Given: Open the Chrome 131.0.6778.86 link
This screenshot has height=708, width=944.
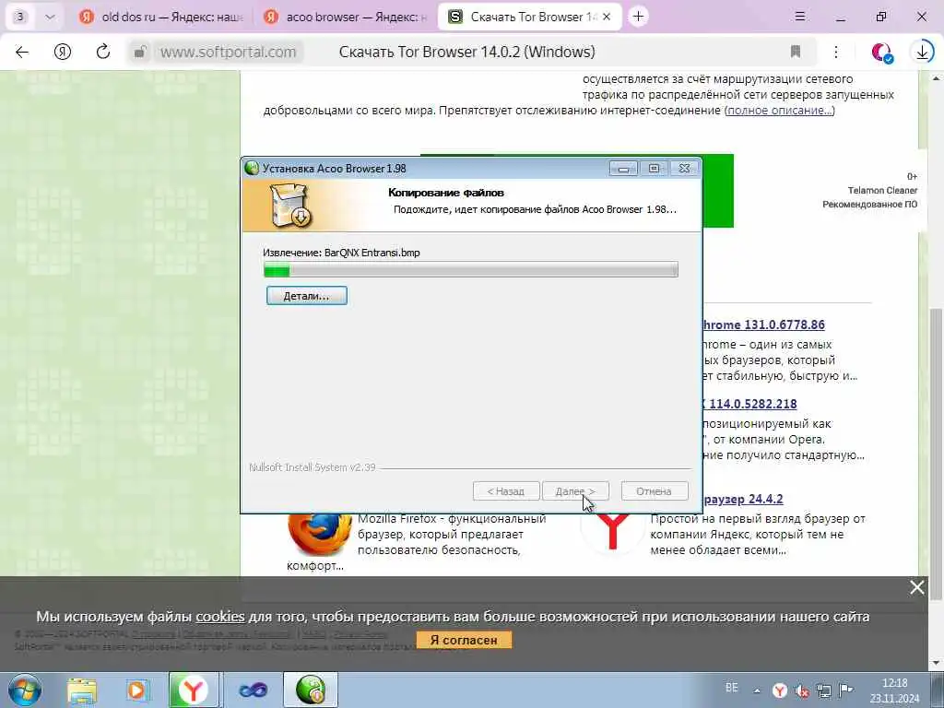Looking at the screenshot, I should (763, 325).
